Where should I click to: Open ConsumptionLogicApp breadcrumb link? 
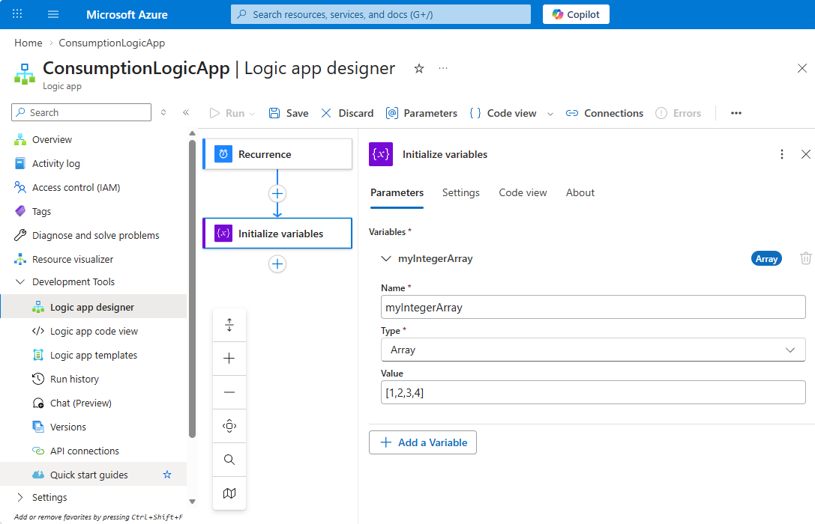pyautogui.click(x=112, y=43)
